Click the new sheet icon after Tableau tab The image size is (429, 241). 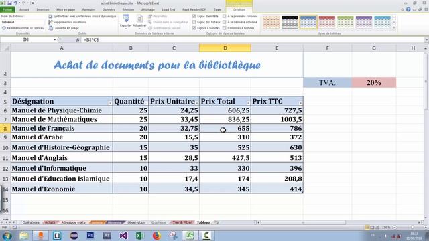tap(217, 222)
